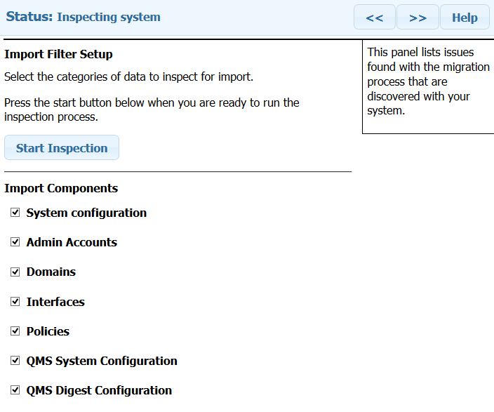The height and width of the screenshot is (412, 494).
Task: Click the "Admin Accounts" label text
Action: point(72,242)
